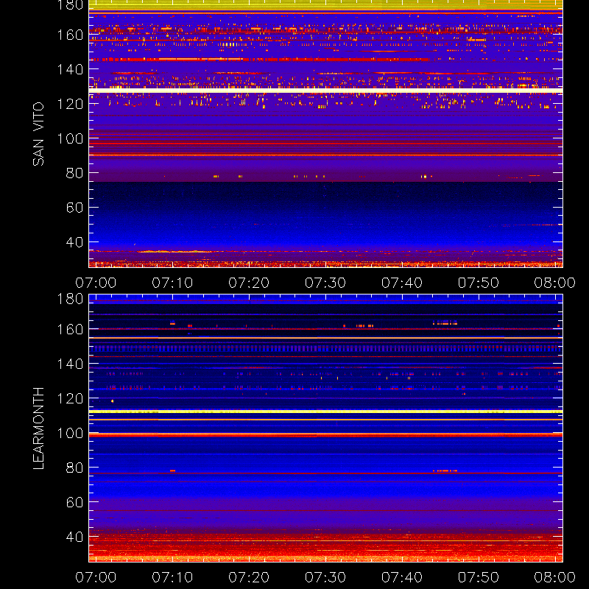Click the bright yellow band in Learmonth spectrogram
Image resolution: width=589 pixels, height=589 pixels.
325,412
